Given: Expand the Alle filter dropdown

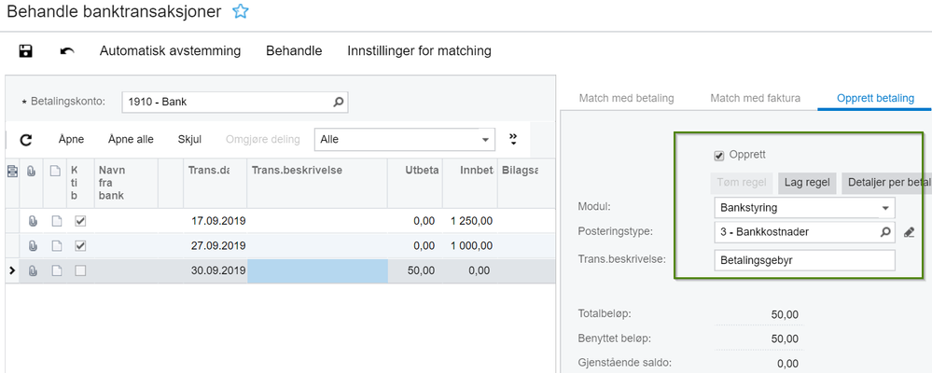Looking at the screenshot, I should (x=485, y=140).
